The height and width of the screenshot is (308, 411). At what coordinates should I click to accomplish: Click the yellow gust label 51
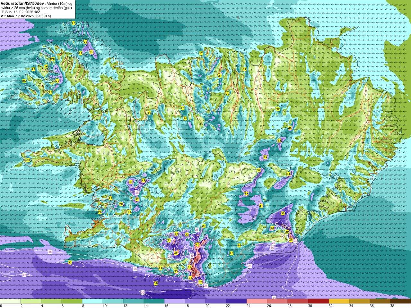click(189, 267)
